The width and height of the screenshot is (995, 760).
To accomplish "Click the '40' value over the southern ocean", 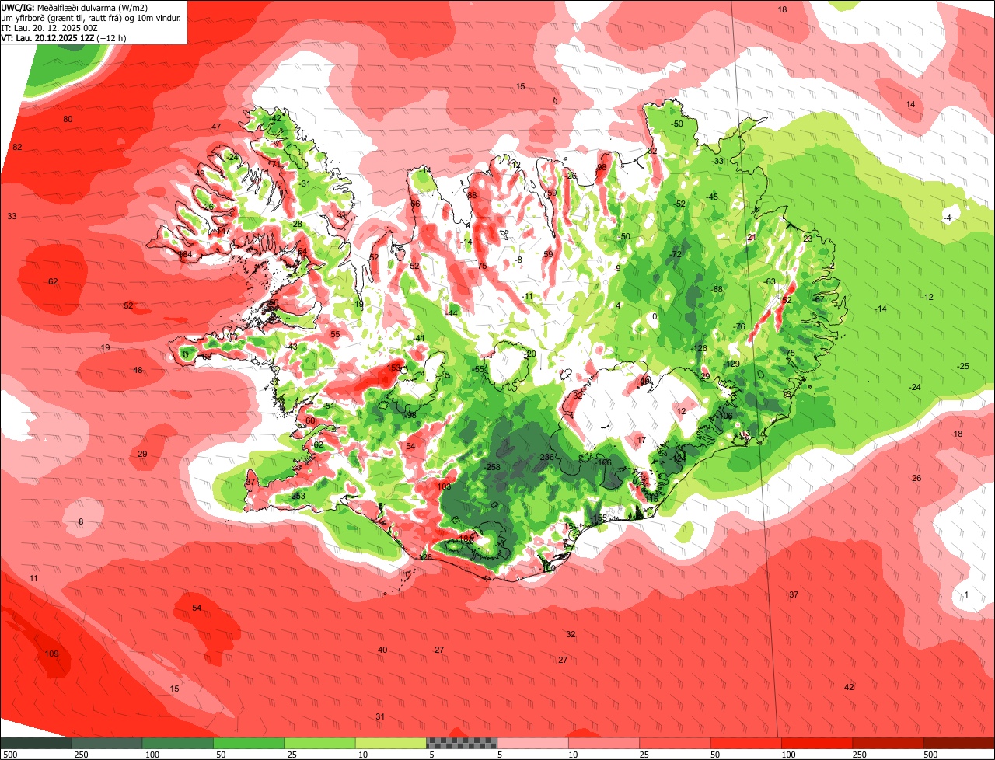I will click(x=382, y=650).
